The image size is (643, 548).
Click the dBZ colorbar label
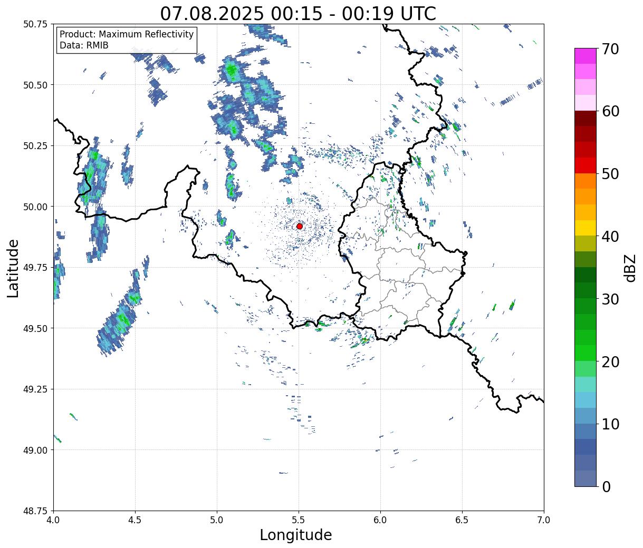coord(630,268)
